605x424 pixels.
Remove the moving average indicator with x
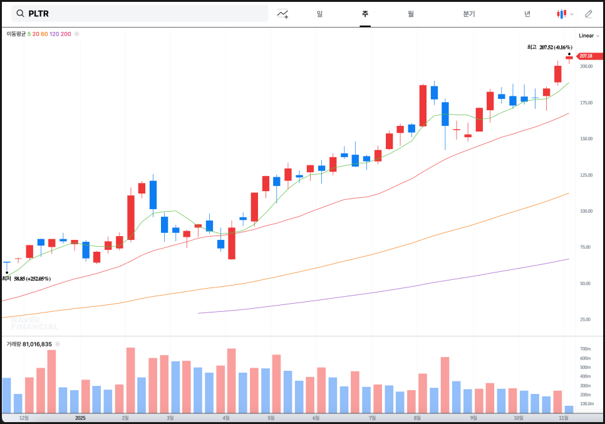tap(76, 34)
